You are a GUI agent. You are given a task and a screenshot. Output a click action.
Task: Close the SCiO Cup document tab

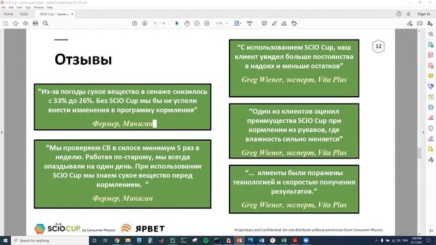click(x=72, y=14)
